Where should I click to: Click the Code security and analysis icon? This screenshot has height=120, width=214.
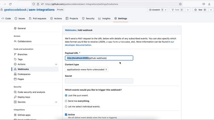15,92
